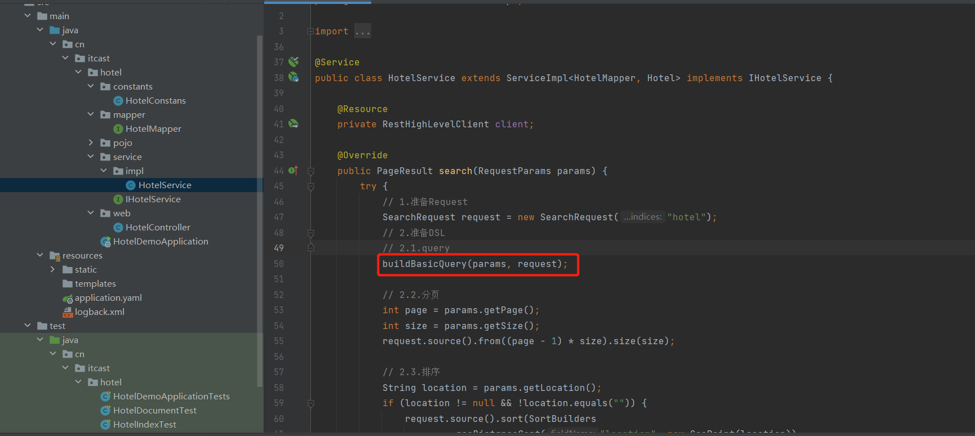Click the HotelController class icon
The height and width of the screenshot is (436, 975).
click(118, 228)
